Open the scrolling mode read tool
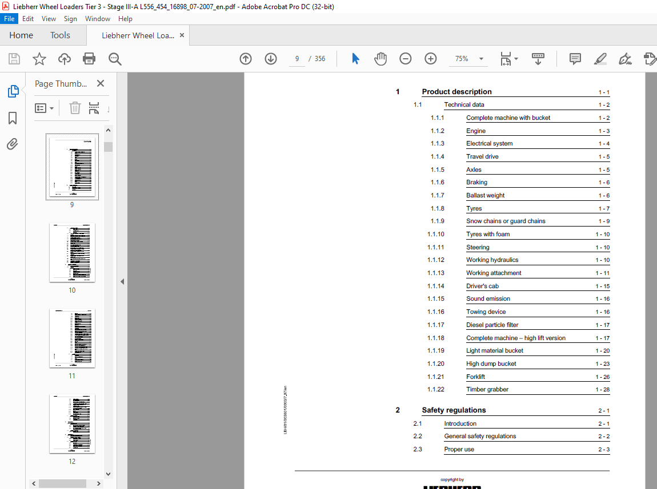Image resolution: width=657 pixels, height=489 pixels. [538, 59]
